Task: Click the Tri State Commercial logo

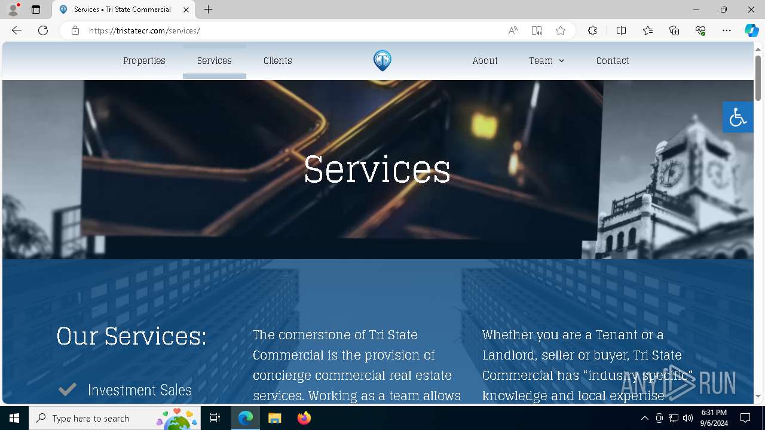Action: pyautogui.click(x=382, y=60)
